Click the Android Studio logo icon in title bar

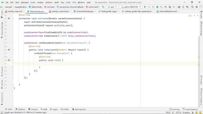[x=2, y=2]
